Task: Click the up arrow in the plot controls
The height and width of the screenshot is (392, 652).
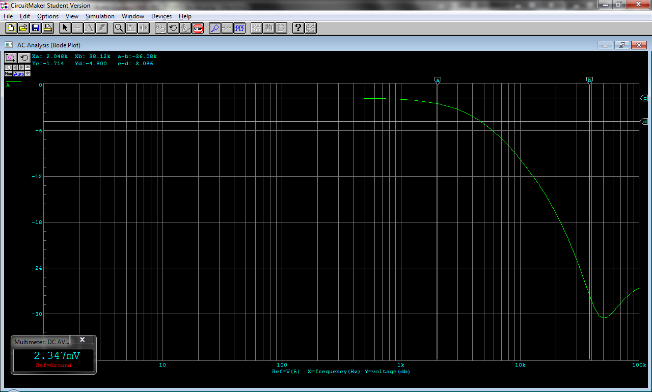Action: coord(28,67)
